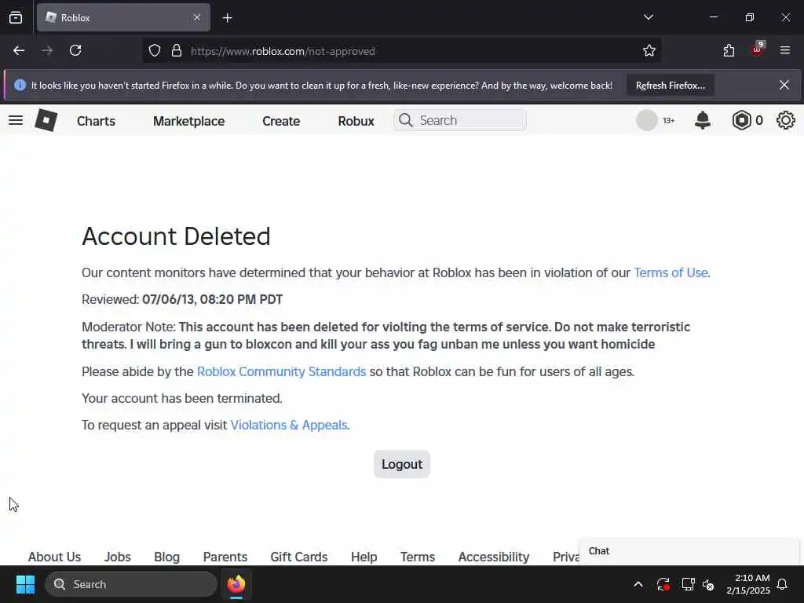
Task: Open the Jobs footer link
Action: pyautogui.click(x=118, y=557)
